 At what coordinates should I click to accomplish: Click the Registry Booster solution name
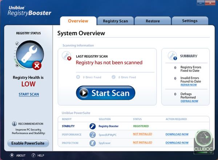[x=108, y=126]
